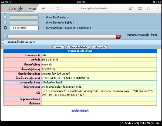162x126 pixels.
Task: Select radio for ค้นจากชื่อการค้า
Action: [5, 23]
